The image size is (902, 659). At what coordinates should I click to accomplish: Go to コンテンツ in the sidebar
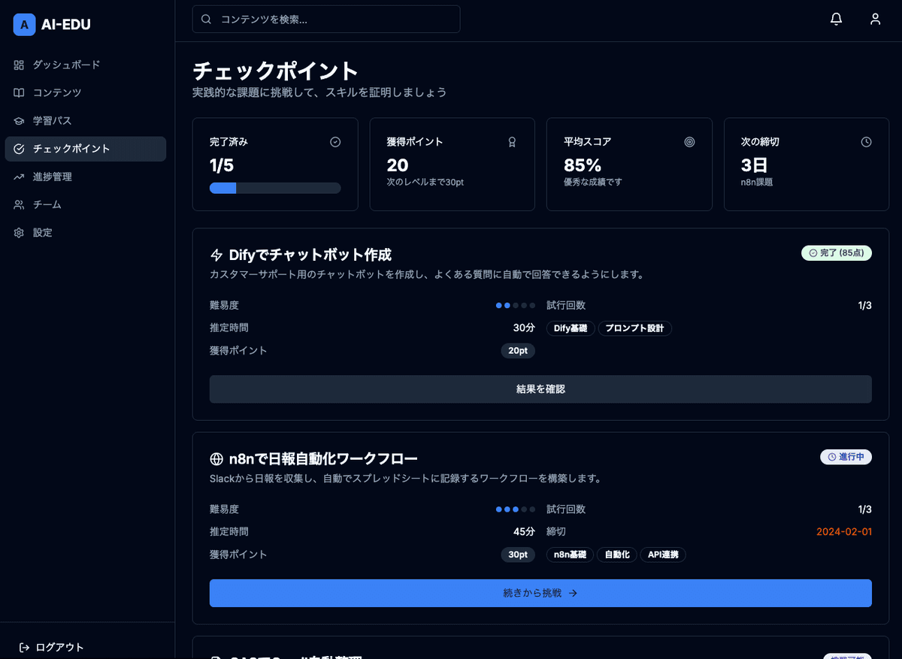tap(57, 92)
